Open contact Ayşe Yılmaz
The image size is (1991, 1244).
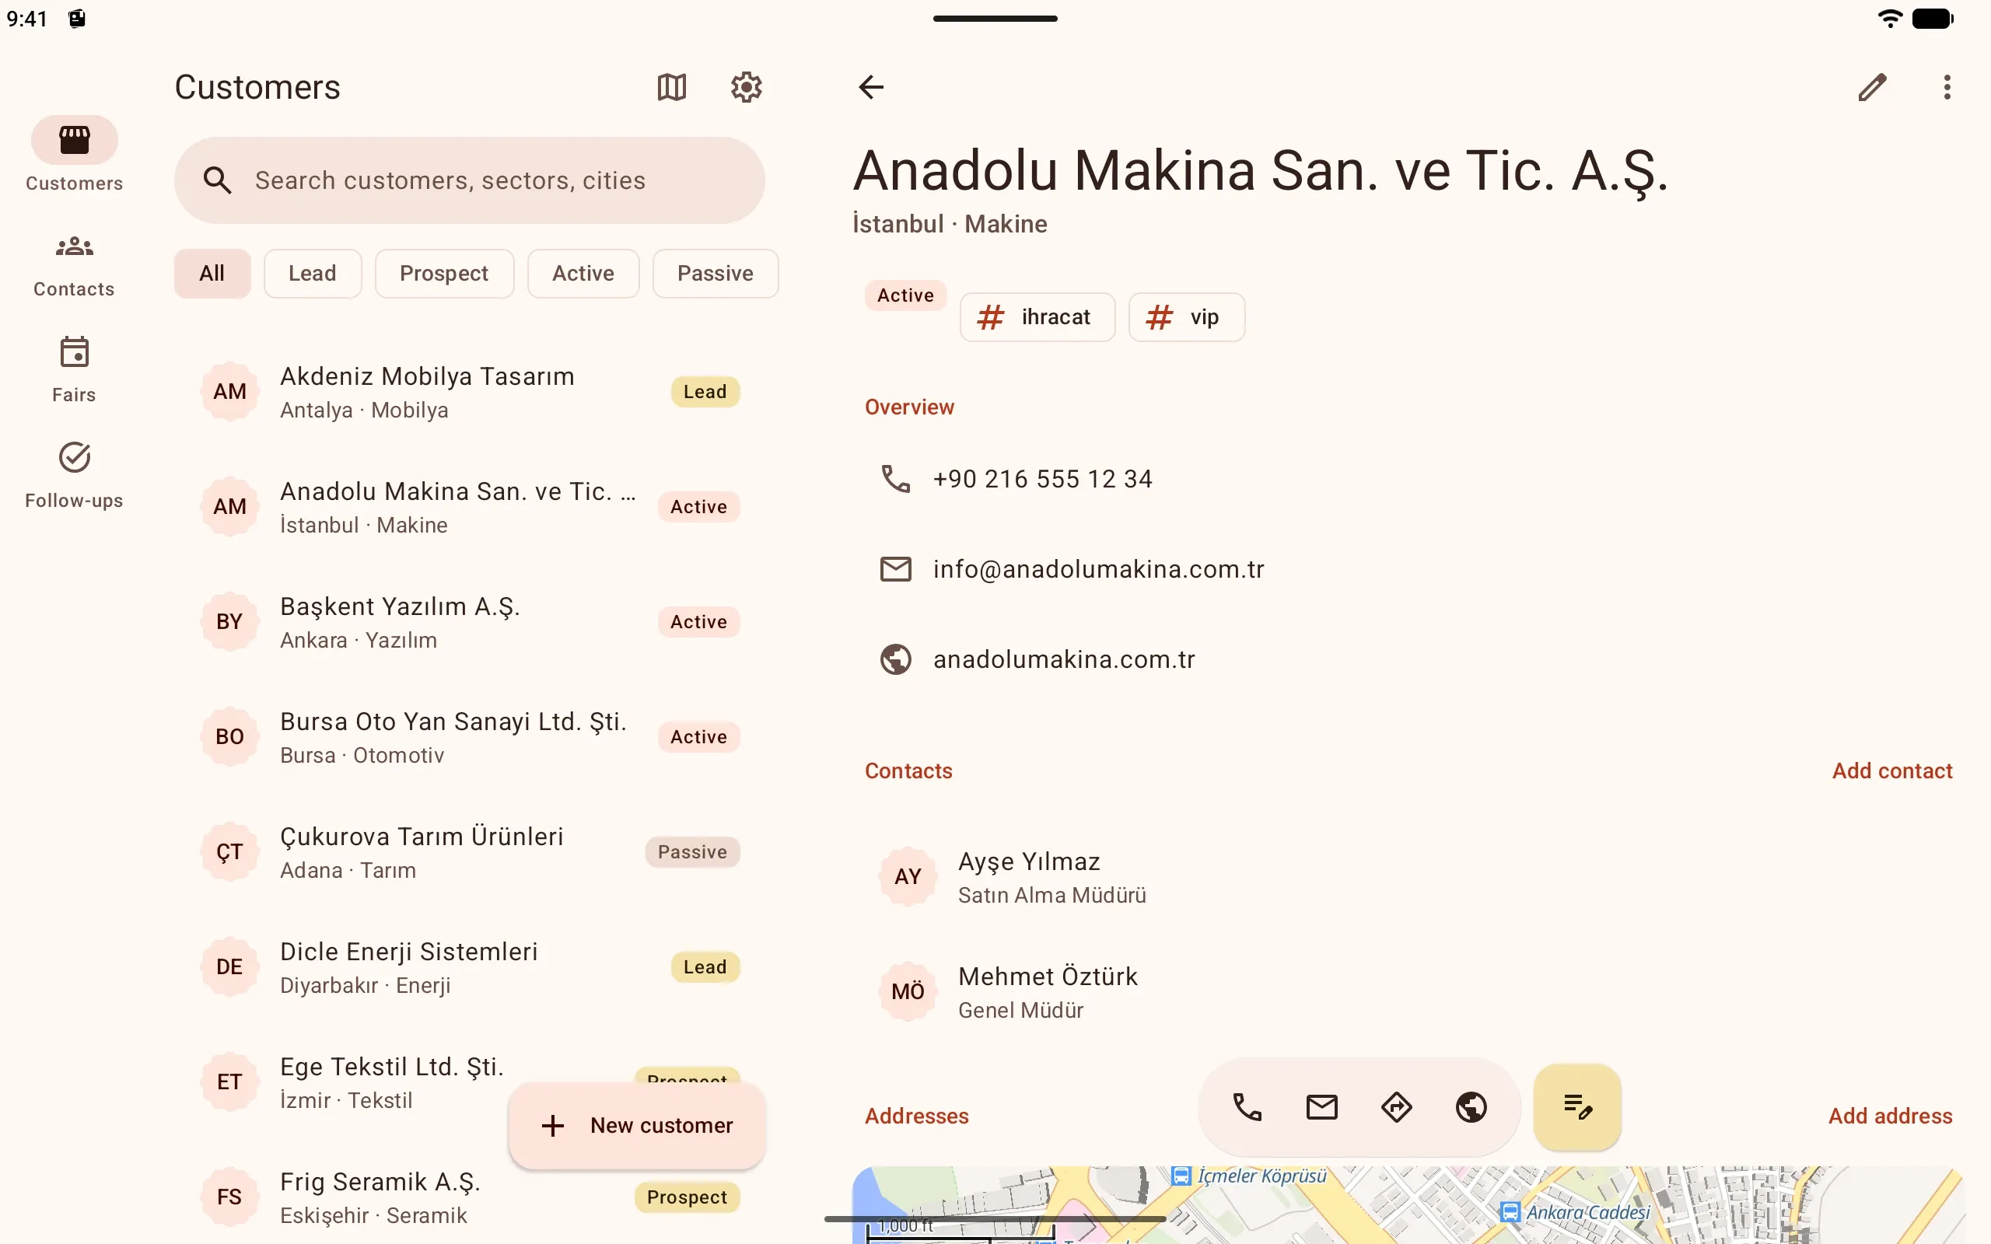1408,877
